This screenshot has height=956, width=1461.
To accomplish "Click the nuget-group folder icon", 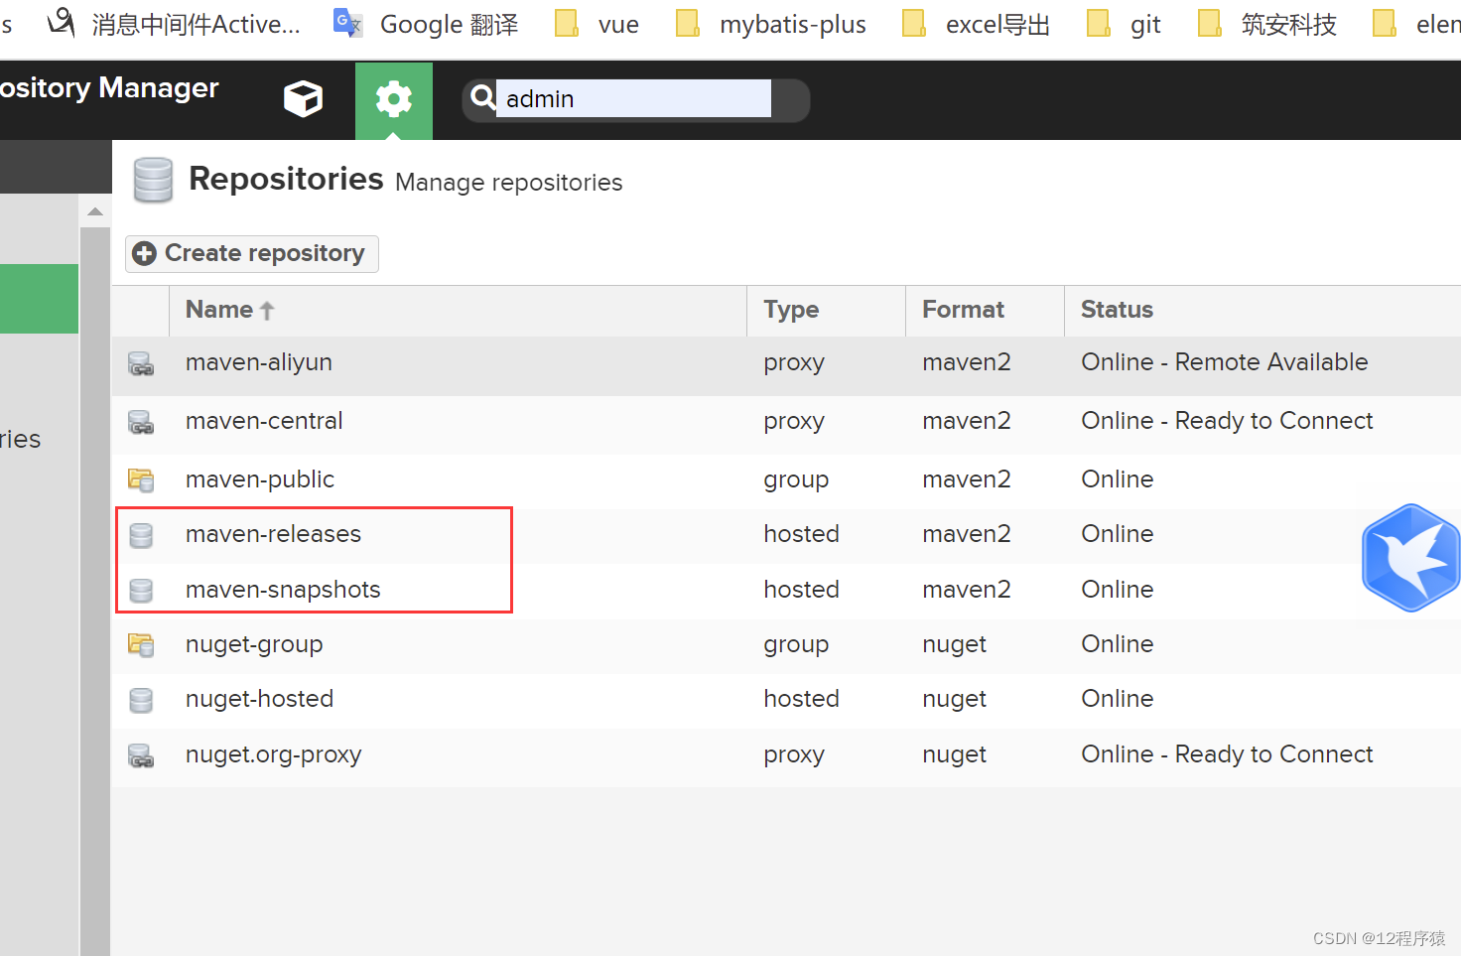I will pyautogui.click(x=141, y=645).
